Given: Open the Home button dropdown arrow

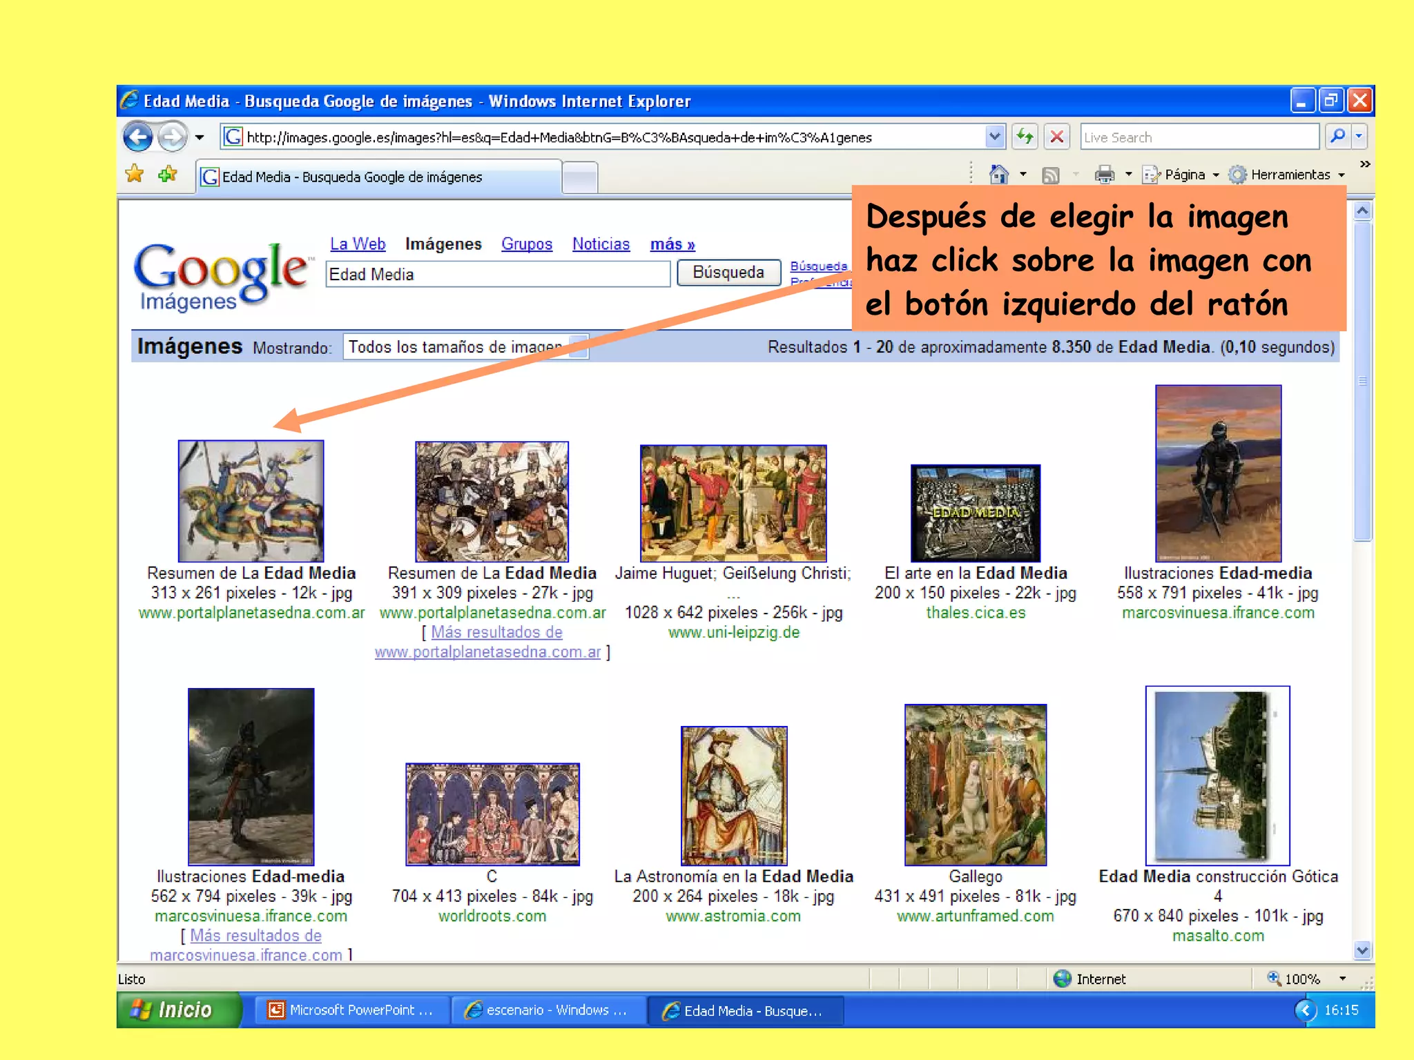Looking at the screenshot, I should coord(1023,175).
